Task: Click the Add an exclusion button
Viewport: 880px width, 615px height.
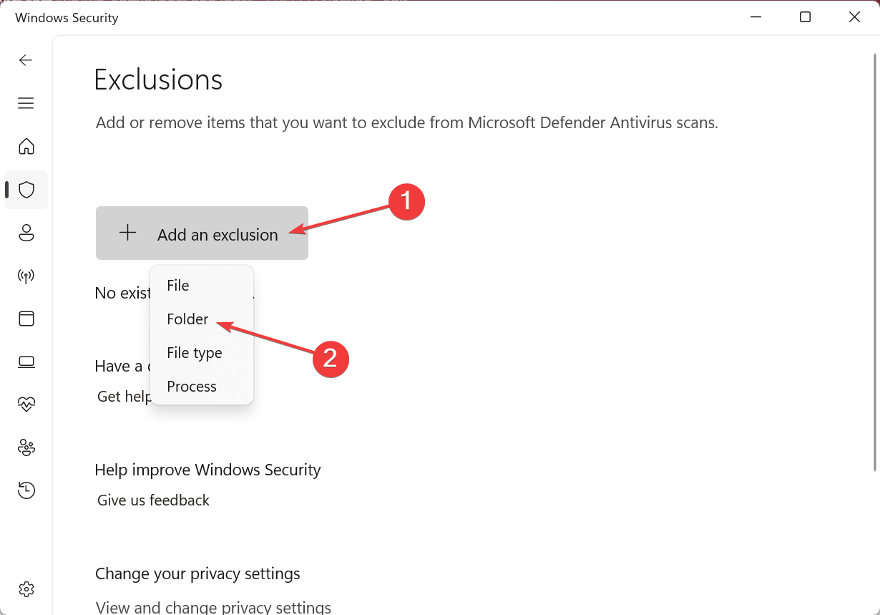Action: (202, 233)
